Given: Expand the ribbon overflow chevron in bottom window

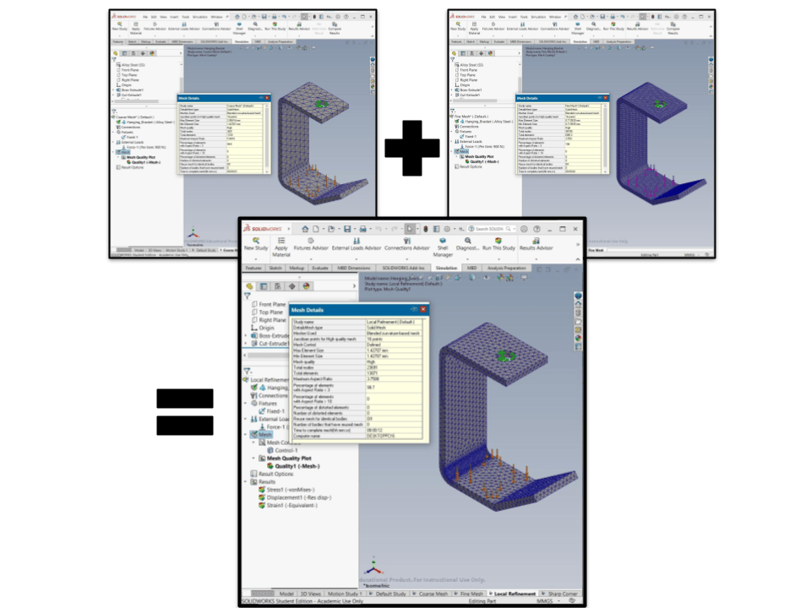Looking at the screenshot, I should 578,244.
